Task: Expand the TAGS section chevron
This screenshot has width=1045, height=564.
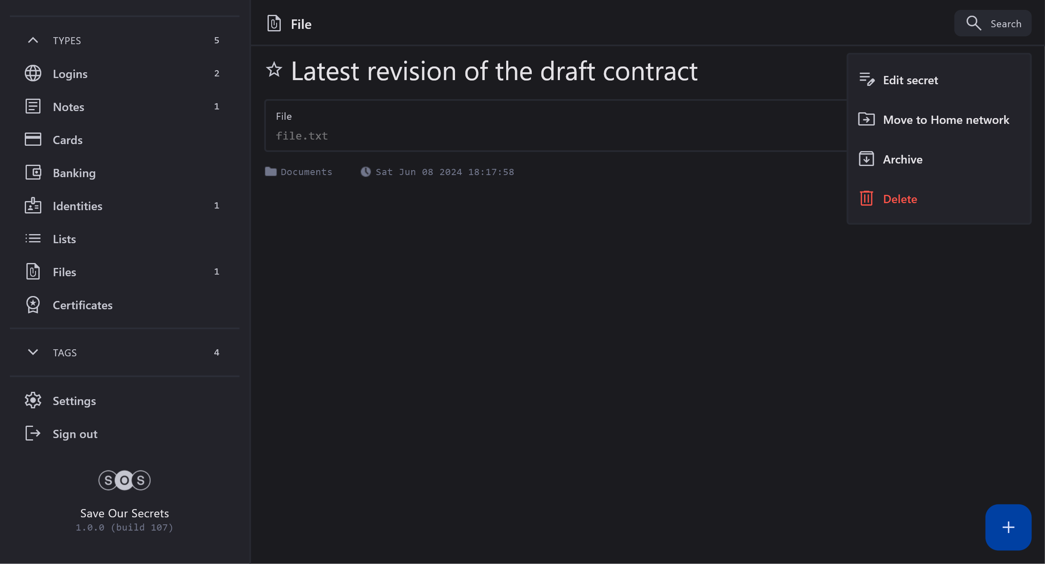Action: pos(33,352)
